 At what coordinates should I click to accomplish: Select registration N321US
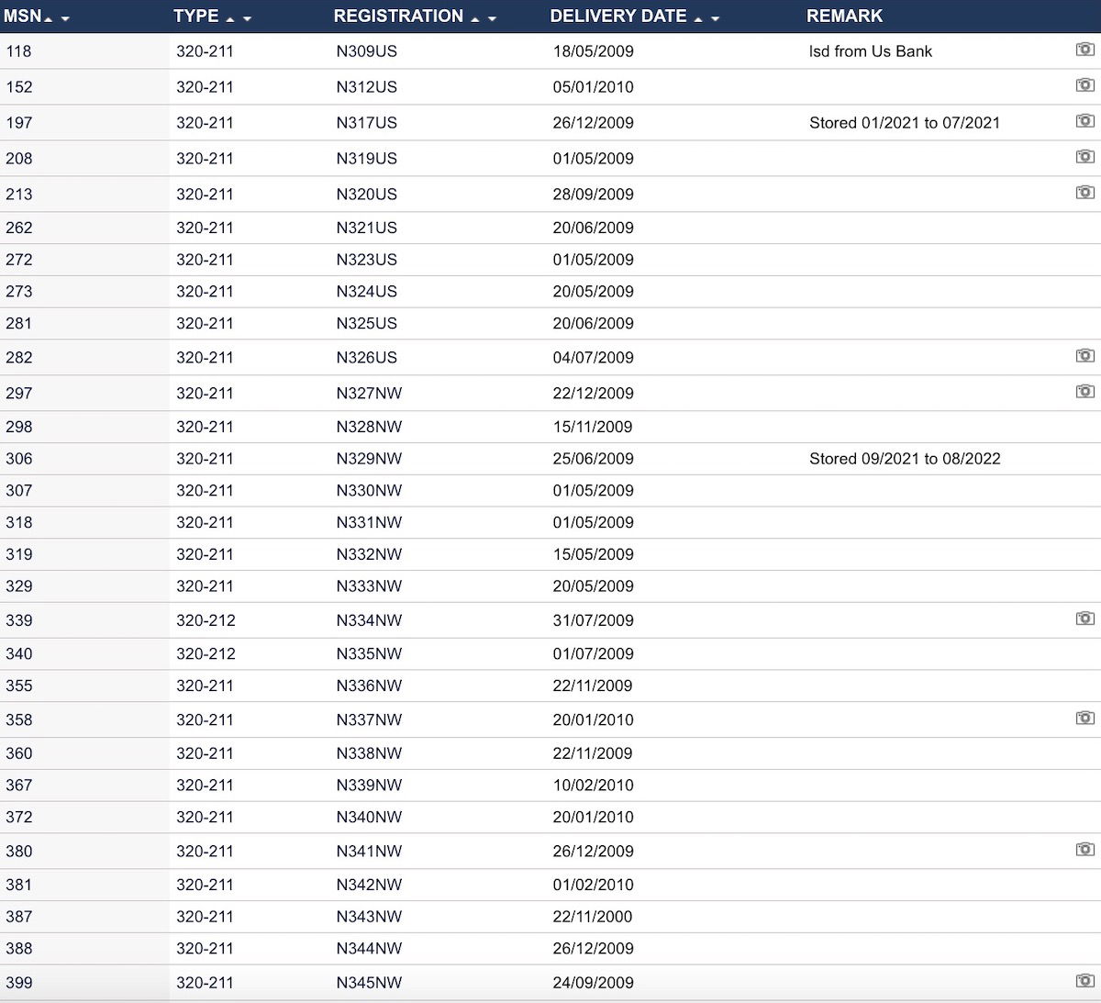point(366,228)
